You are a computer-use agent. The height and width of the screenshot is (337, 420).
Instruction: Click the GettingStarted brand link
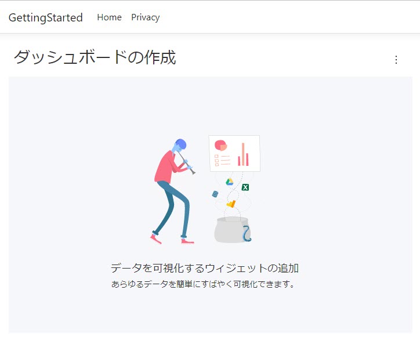(x=45, y=17)
